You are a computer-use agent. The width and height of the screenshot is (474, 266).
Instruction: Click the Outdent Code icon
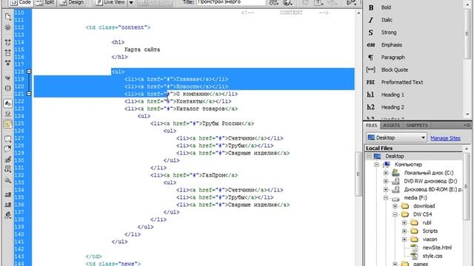click(8, 205)
